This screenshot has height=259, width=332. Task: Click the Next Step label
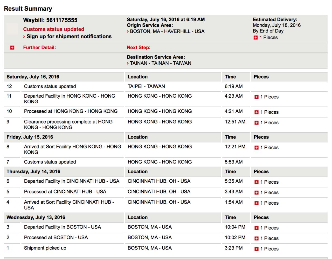139,47
